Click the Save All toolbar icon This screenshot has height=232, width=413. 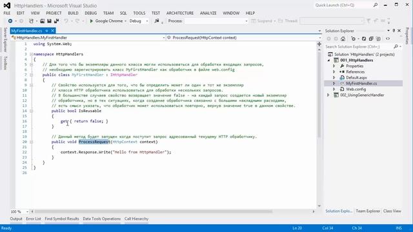click(56, 21)
